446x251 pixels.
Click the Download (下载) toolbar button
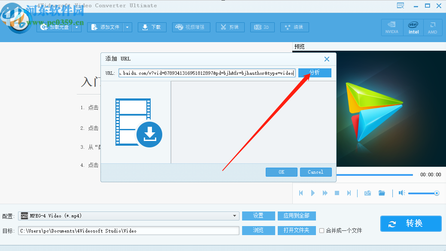pos(152,28)
